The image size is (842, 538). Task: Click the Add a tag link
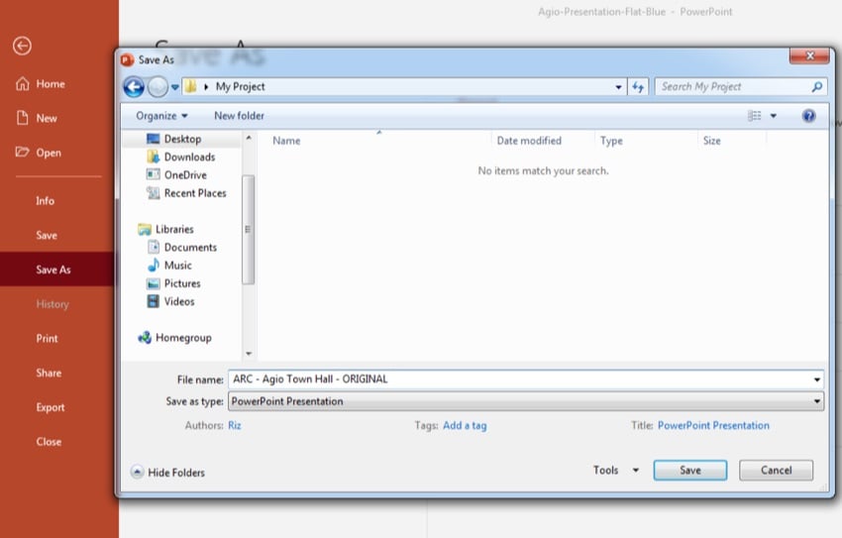(465, 426)
